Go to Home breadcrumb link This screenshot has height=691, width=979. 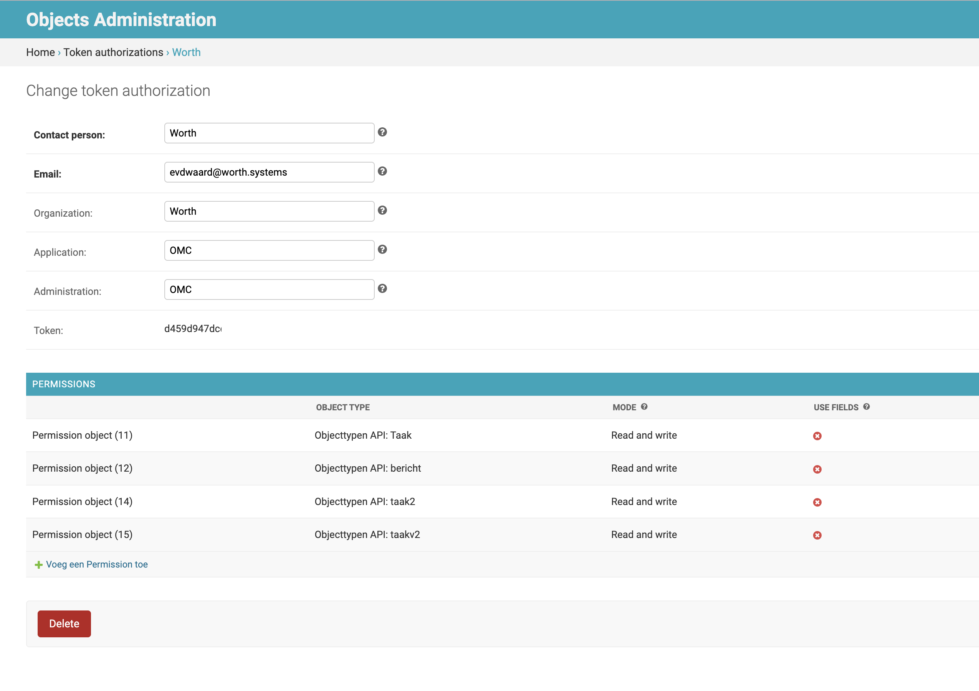(x=40, y=52)
